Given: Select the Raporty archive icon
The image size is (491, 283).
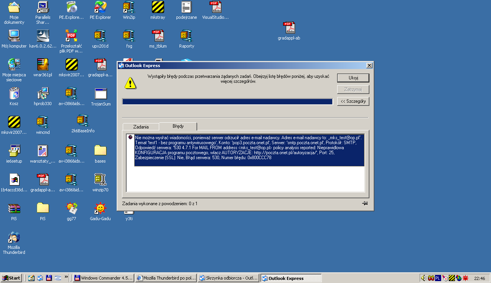Looking at the screenshot, I should click(x=186, y=39).
